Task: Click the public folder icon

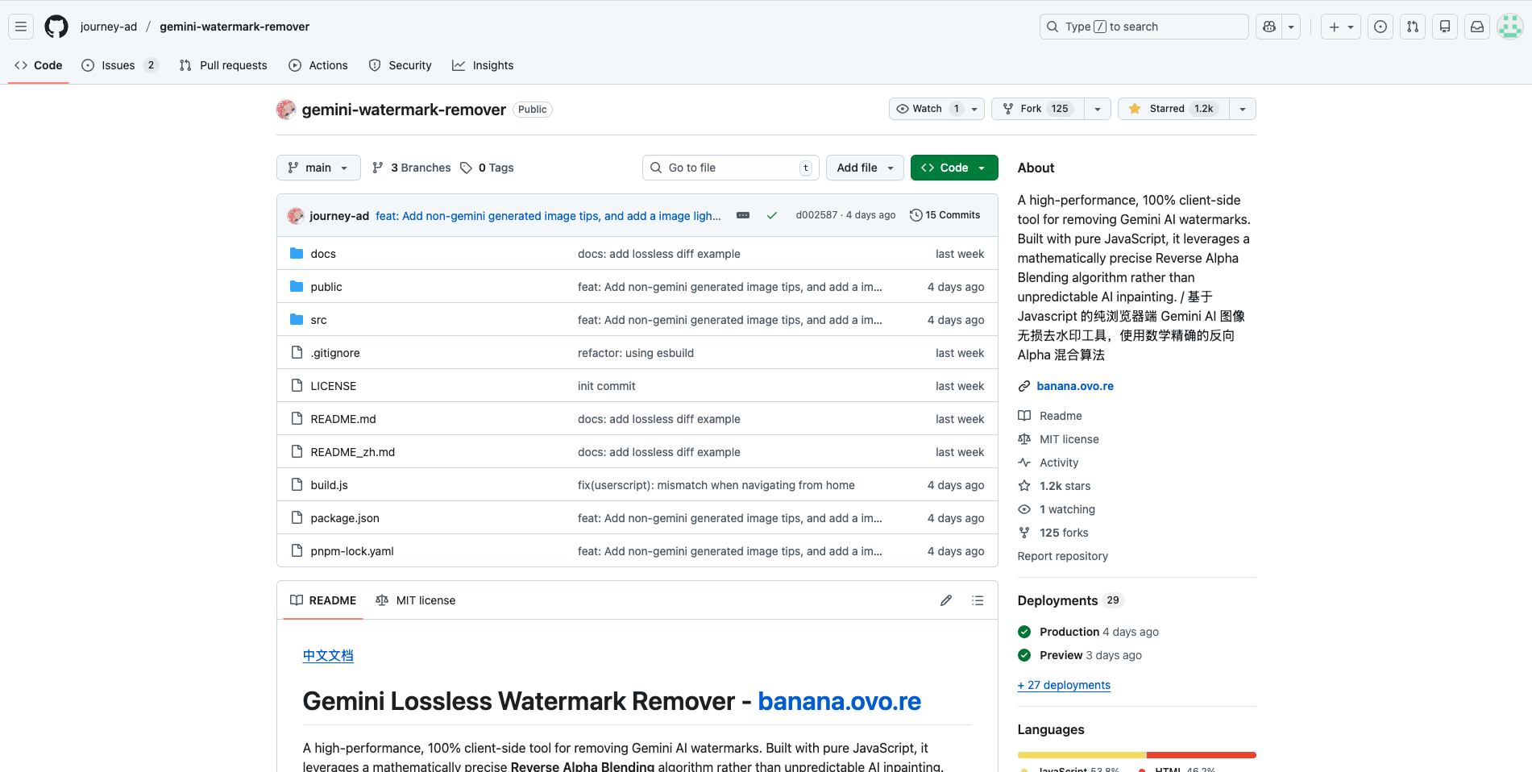Action: [297, 286]
